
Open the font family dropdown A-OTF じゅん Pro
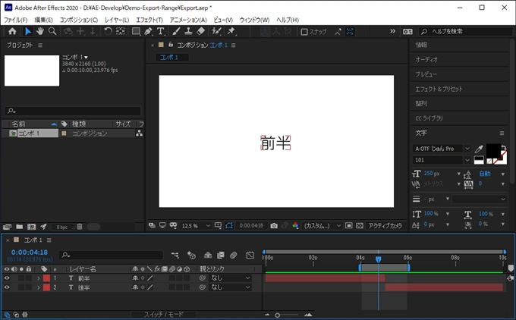pyautogui.click(x=442, y=149)
